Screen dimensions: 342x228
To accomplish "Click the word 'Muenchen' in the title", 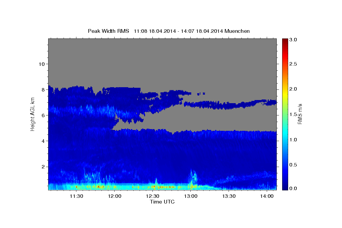I will (x=237, y=31).
